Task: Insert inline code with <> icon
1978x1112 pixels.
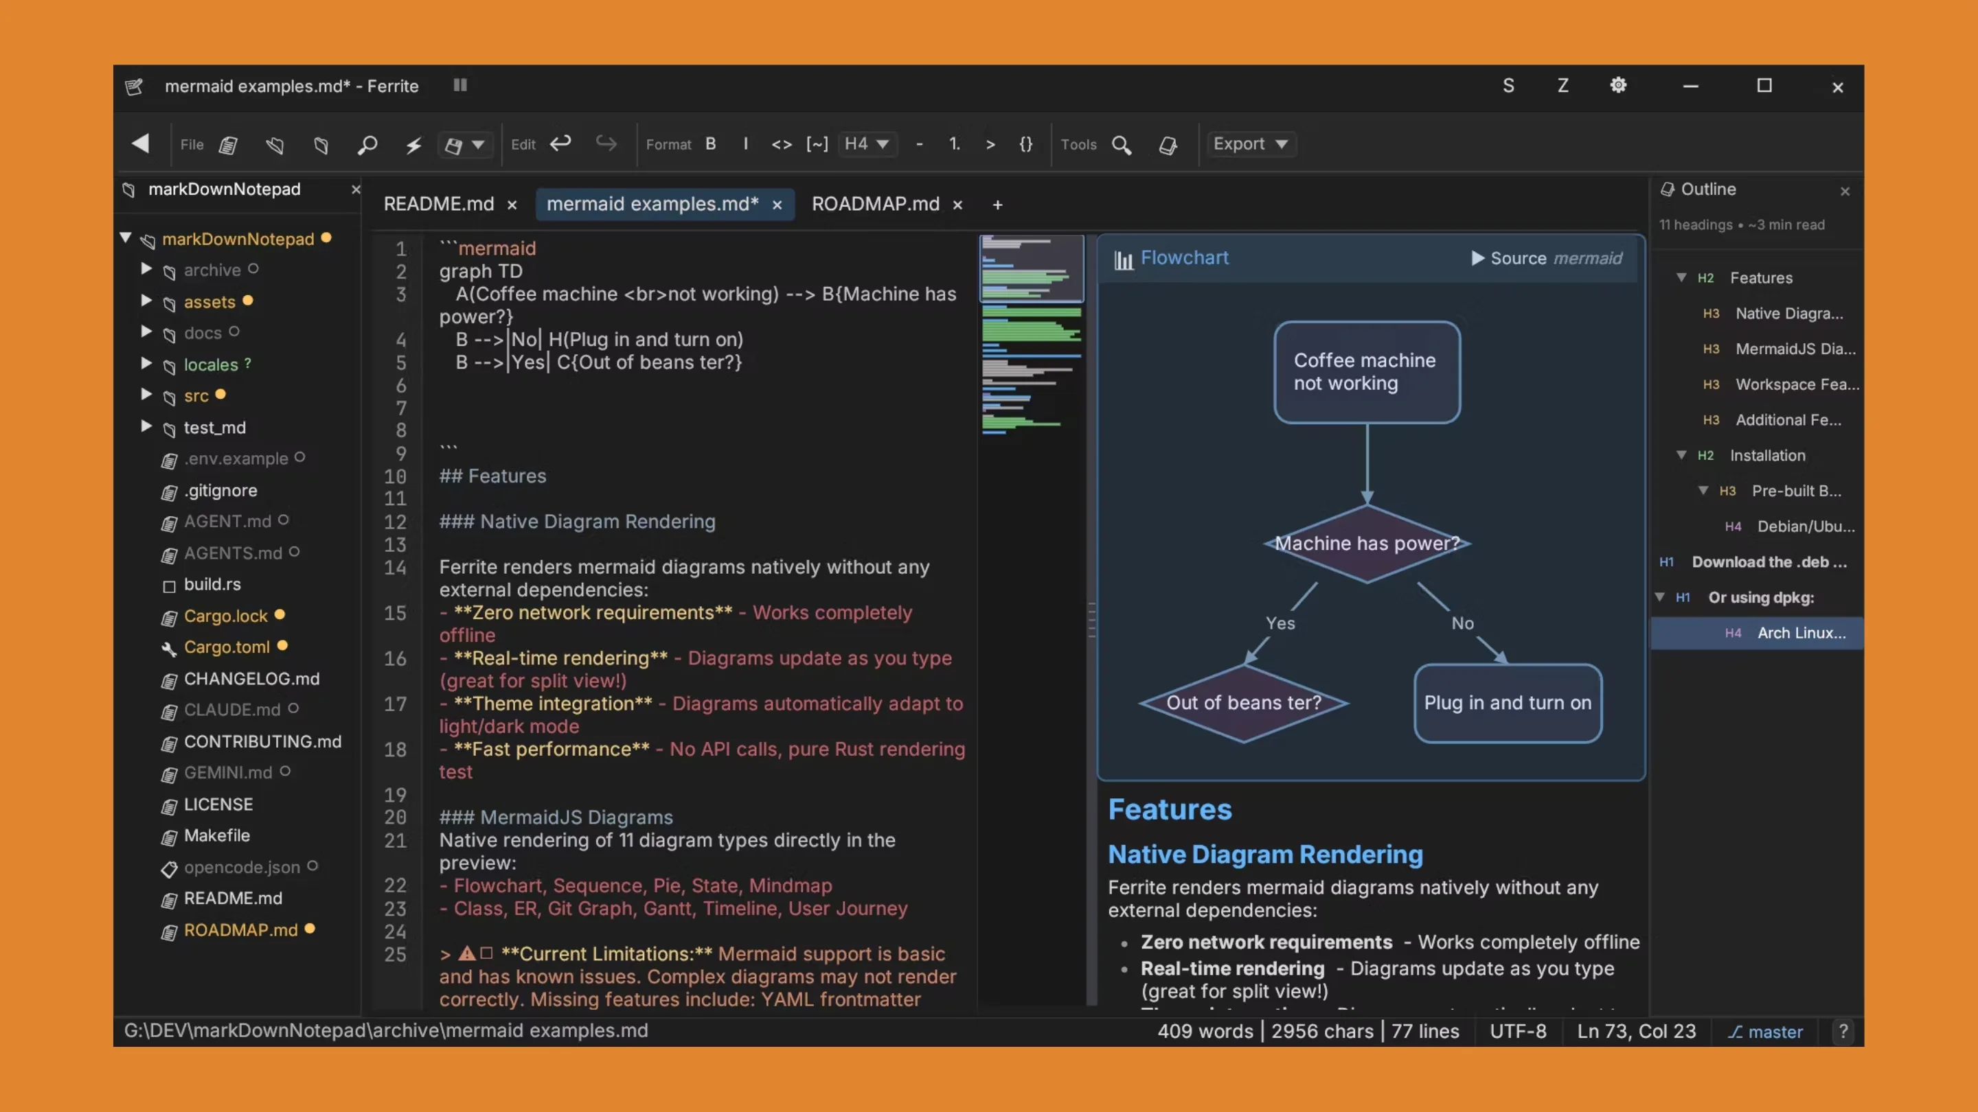Action: [x=781, y=144]
